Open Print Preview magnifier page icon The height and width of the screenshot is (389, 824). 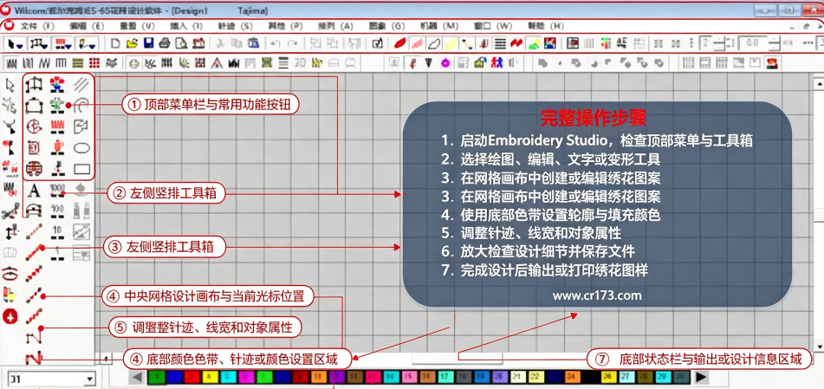[x=181, y=43]
